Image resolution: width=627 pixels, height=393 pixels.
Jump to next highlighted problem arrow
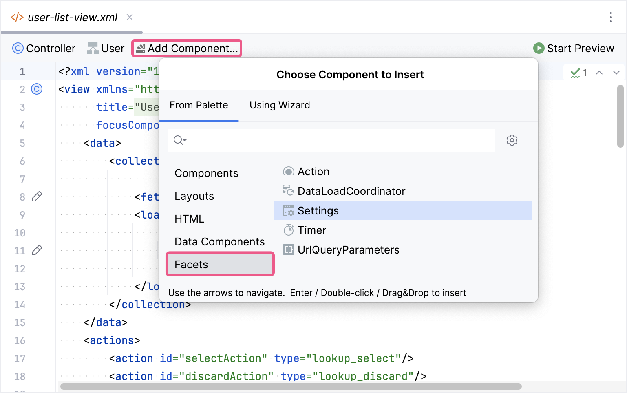click(616, 73)
